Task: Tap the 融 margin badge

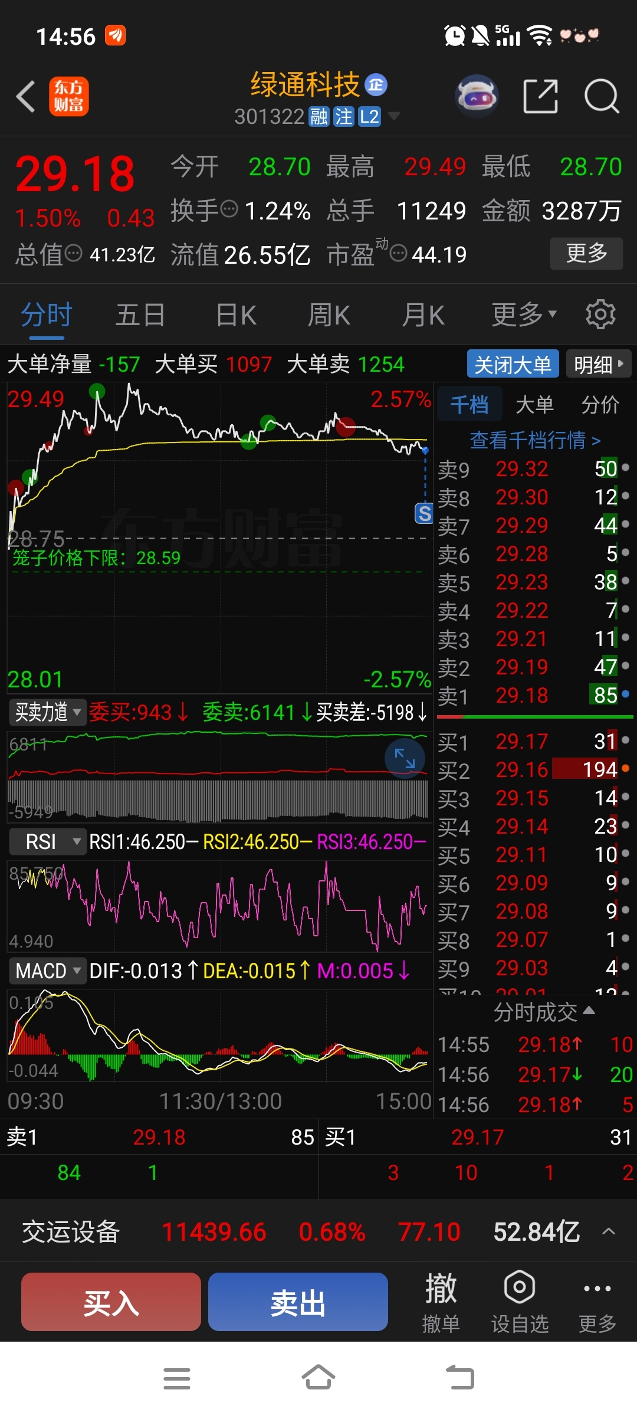Action: tap(318, 117)
